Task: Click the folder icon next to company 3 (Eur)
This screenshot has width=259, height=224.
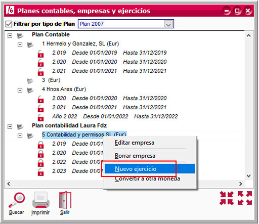Action: (30, 81)
